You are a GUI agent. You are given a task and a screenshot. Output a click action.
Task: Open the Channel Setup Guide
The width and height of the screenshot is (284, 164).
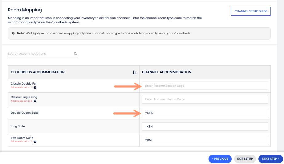point(250,11)
